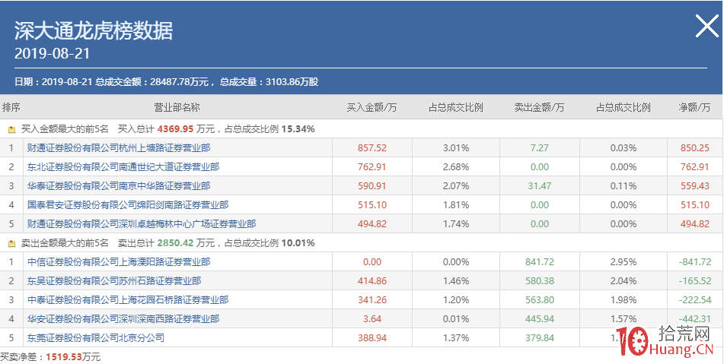Select sell amount cell 7.27
Screen dimensions: 724x364
point(540,148)
